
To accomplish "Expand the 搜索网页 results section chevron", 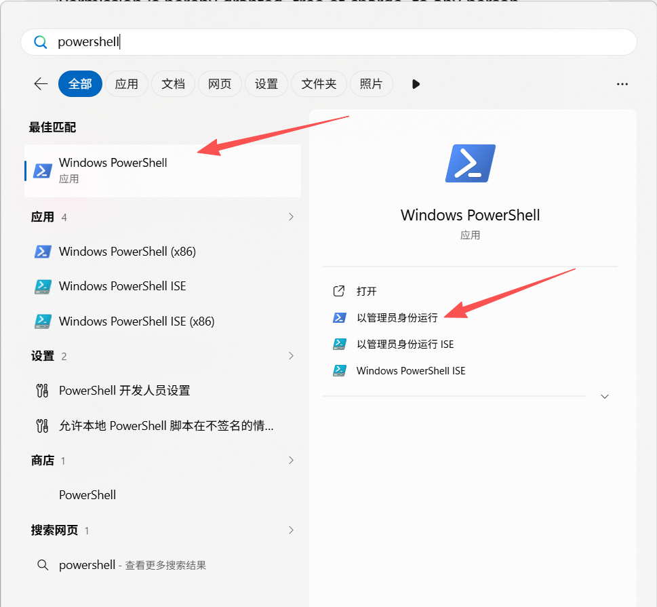I will (291, 530).
